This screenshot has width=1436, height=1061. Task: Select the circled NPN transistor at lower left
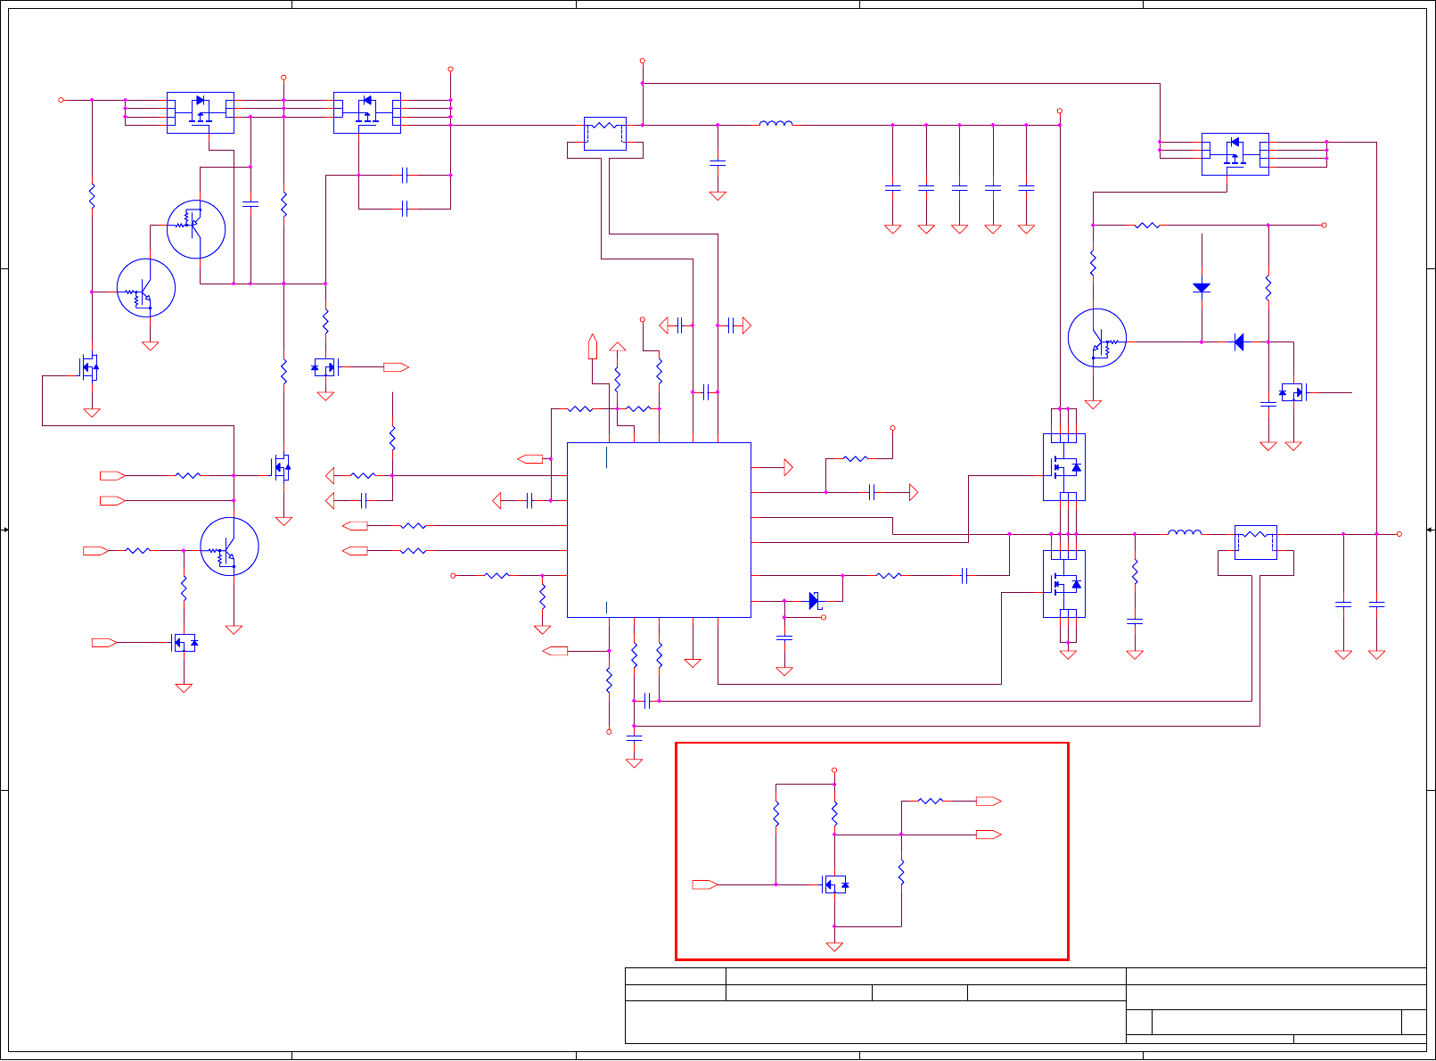(230, 547)
